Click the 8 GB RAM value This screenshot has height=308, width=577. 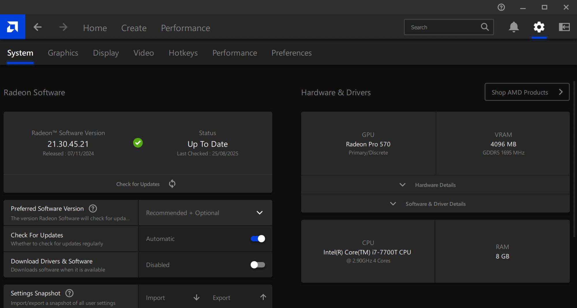503,256
